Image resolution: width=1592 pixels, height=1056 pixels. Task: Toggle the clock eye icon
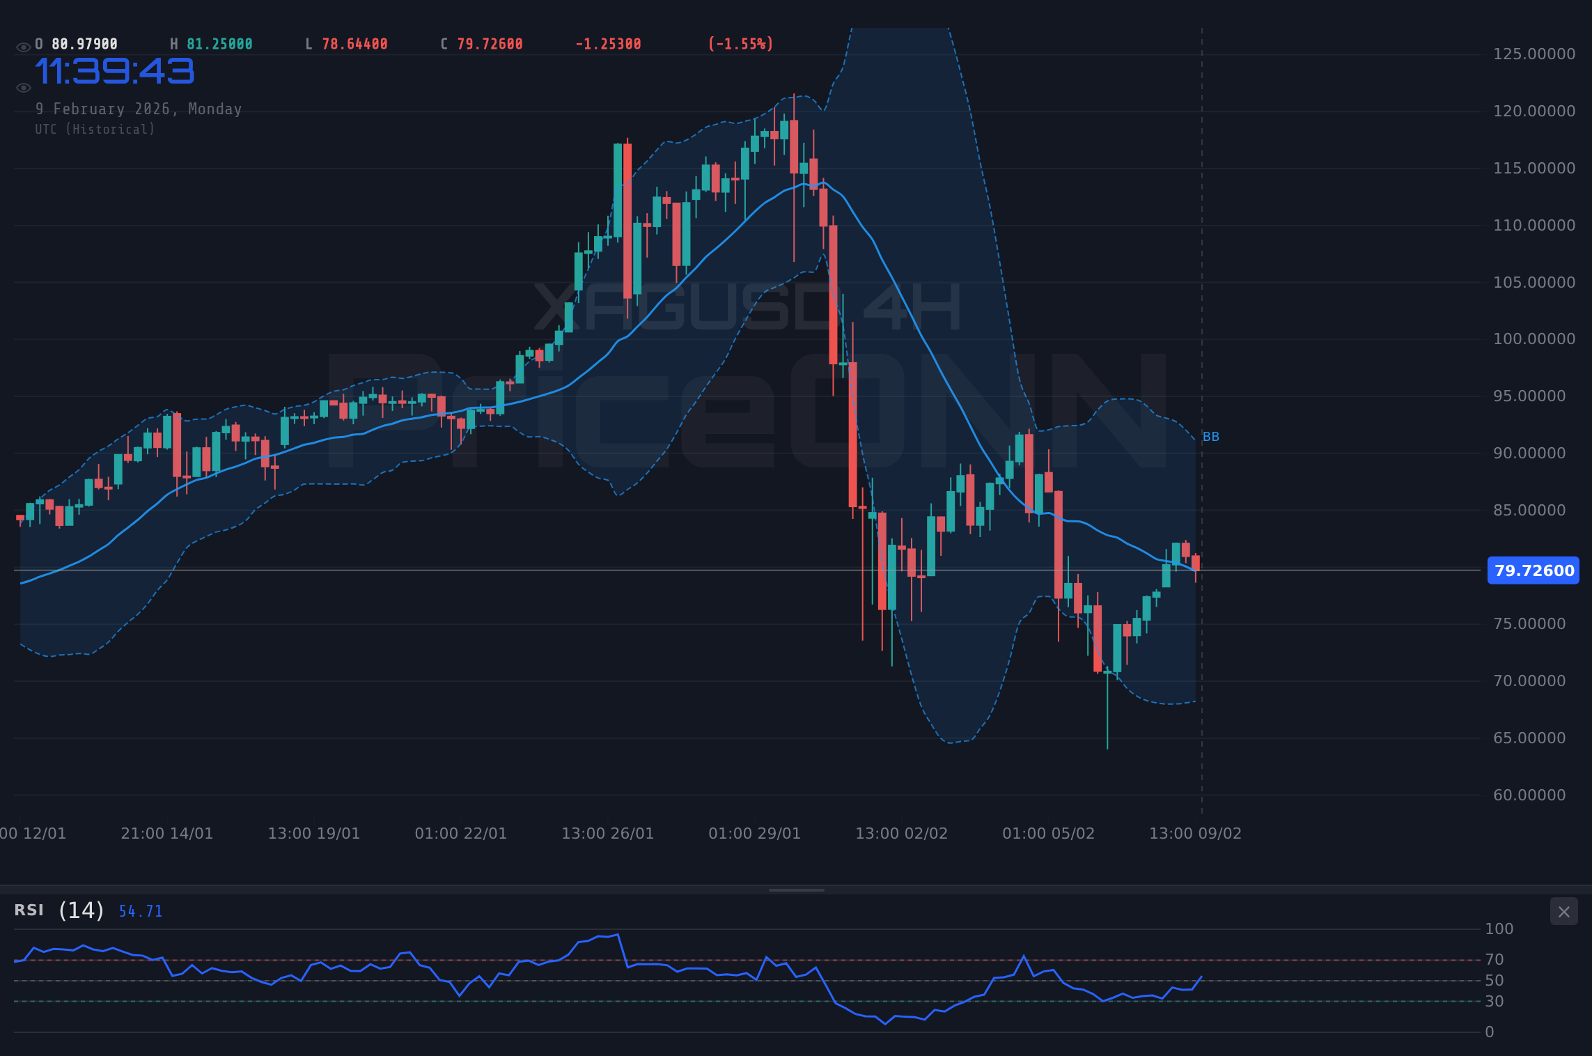click(24, 88)
